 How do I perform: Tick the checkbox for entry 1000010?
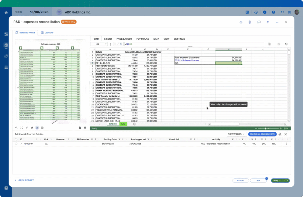point(16,144)
